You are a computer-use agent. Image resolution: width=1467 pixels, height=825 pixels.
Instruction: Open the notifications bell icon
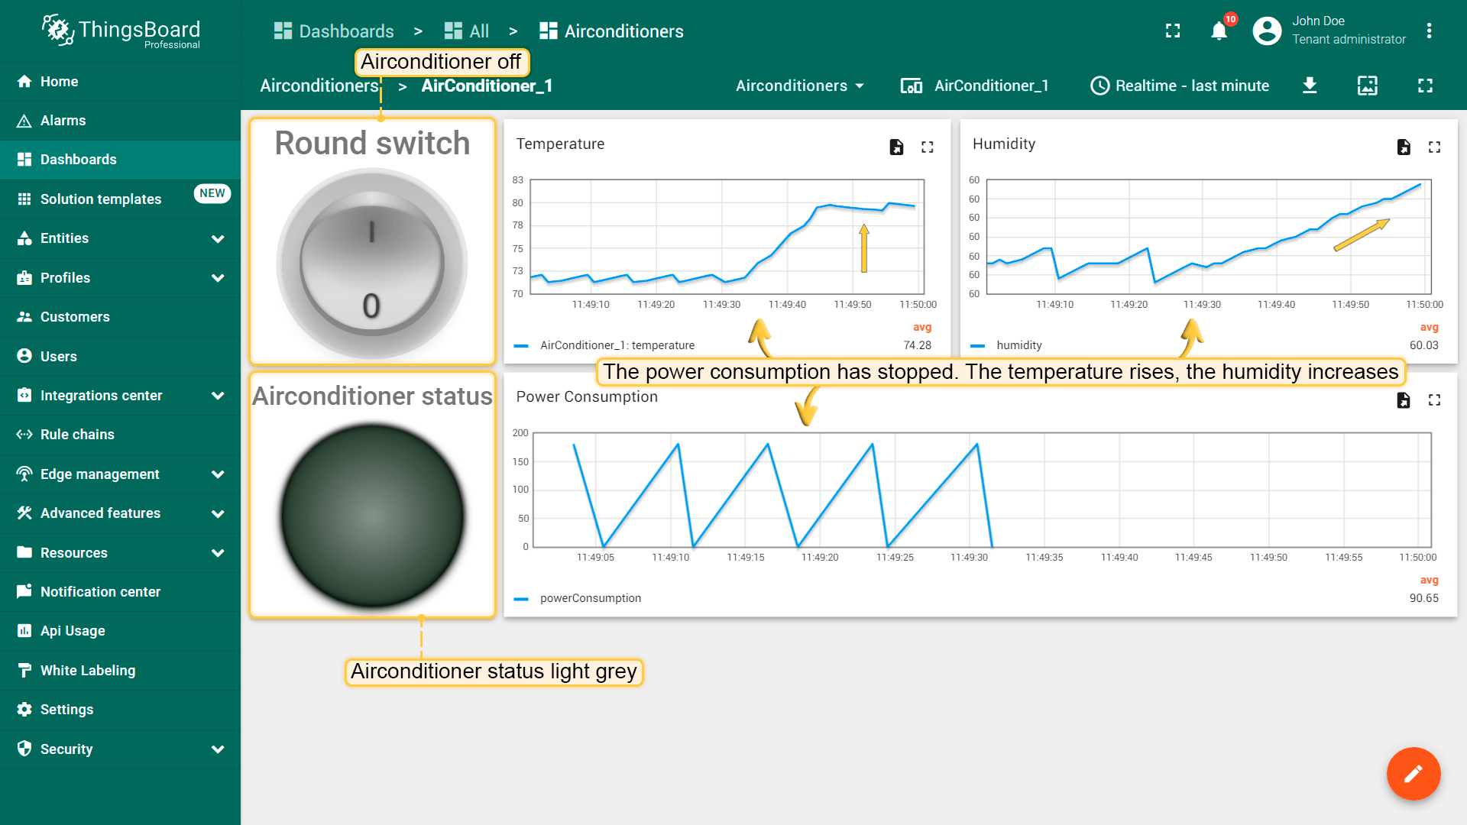[x=1219, y=31]
